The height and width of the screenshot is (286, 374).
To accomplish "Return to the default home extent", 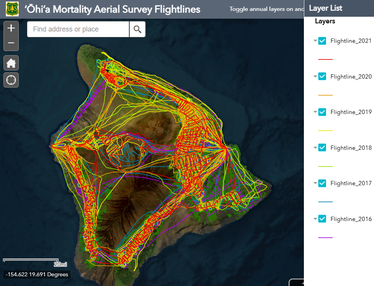I will click(x=11, y=63).
